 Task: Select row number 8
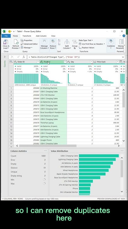11,113
